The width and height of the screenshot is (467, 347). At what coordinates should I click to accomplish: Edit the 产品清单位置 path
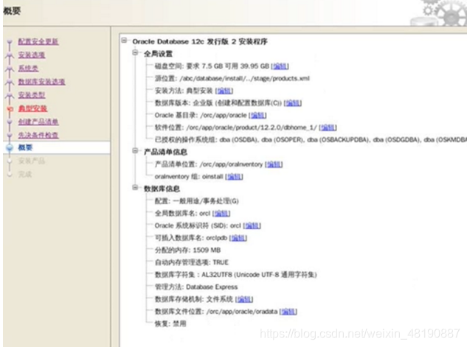coord(274,164)
